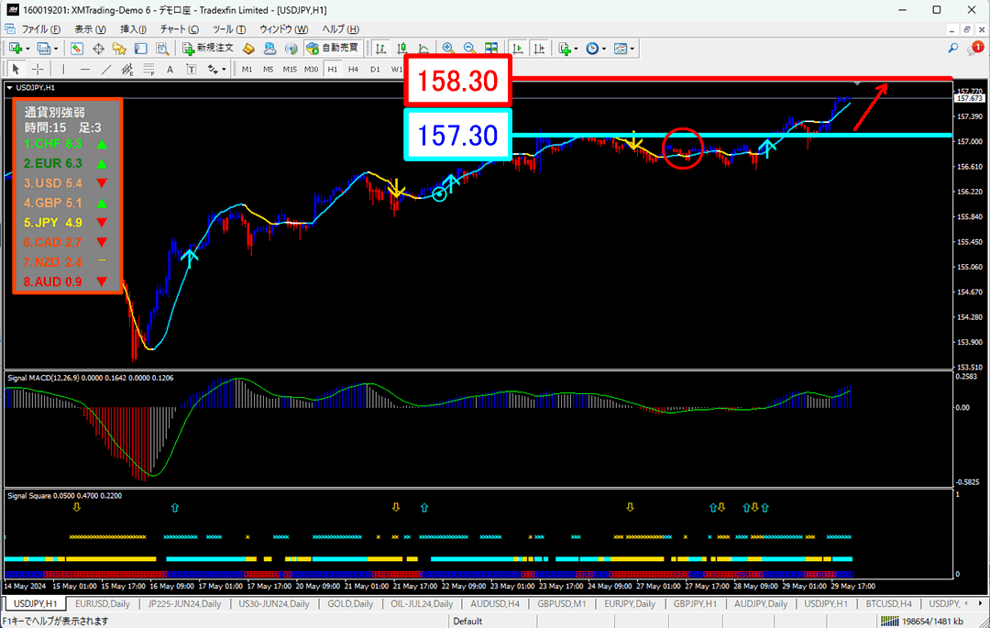Expand the Arrows tool dropdown
Viewport: 990px width, 628px height.
(x=224, y=70)
